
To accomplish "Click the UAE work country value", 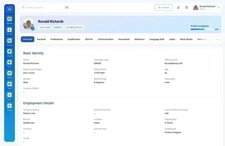I will tap(166, 113).
